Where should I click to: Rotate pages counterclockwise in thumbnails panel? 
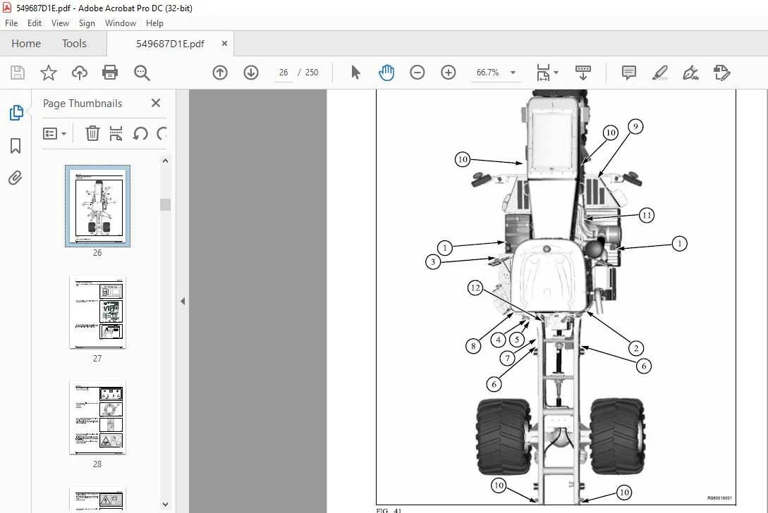[140, 133]
